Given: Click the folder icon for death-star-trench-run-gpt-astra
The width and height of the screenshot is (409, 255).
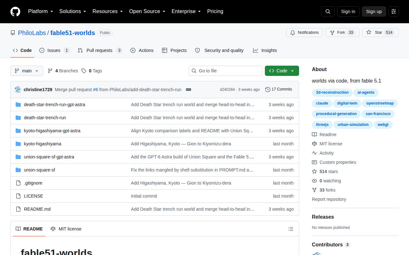Looking at the screenshot, I should tap(18, 105).
